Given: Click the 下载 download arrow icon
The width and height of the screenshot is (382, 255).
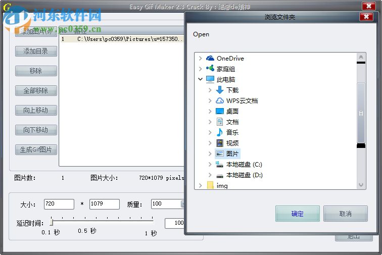Looking at the screenshot, I should tap(219, 90).
